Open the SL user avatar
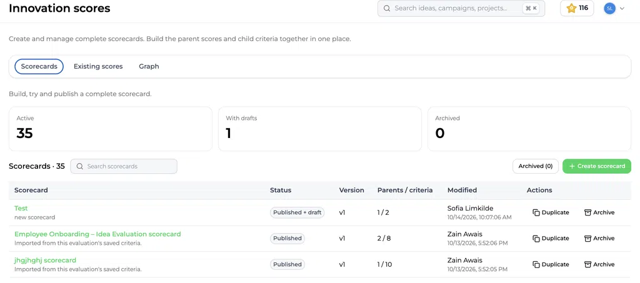 coord(609,8)
